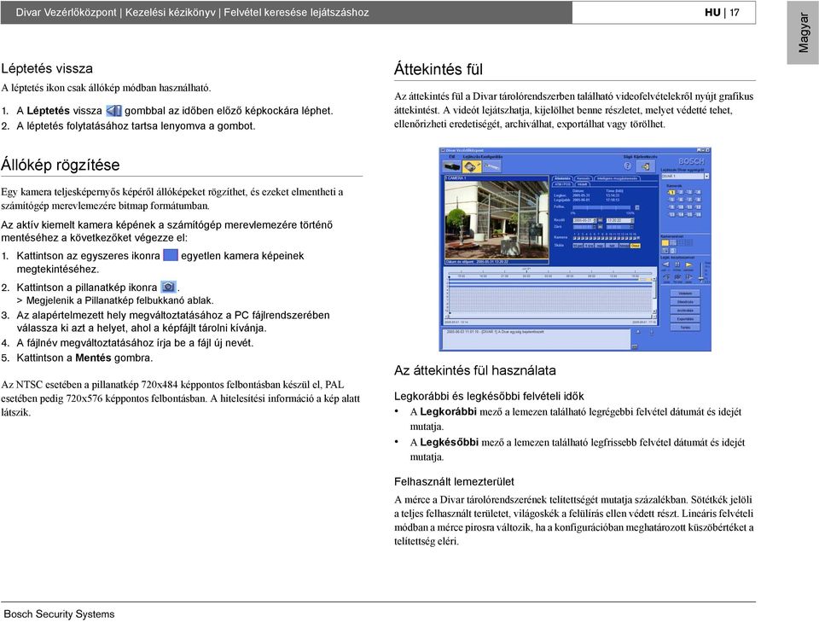Viewport: 819px width, 622px height.
Task: Switch to the intelligent motion search tab
Action: pos(617,178)
